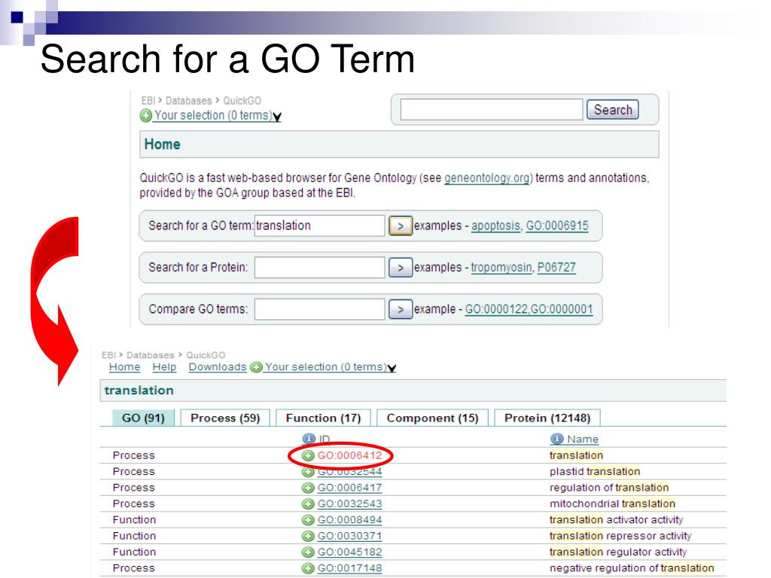Click the green plus icon beside GO:0006417

point(308,488)
